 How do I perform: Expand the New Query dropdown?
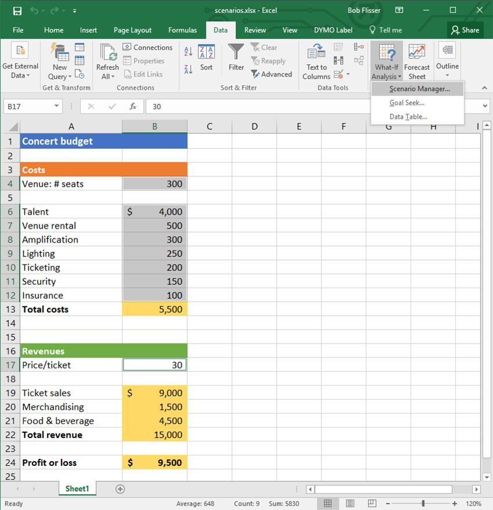(60, 62)
